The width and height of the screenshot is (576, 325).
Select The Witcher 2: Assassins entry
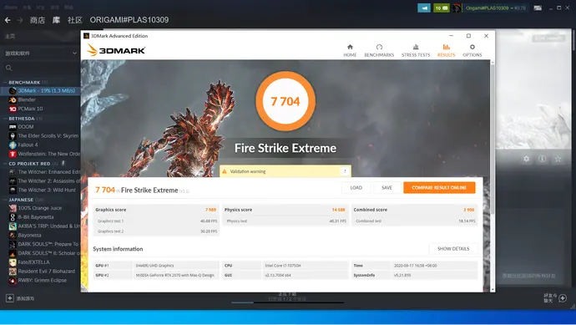tap(40, 181)
